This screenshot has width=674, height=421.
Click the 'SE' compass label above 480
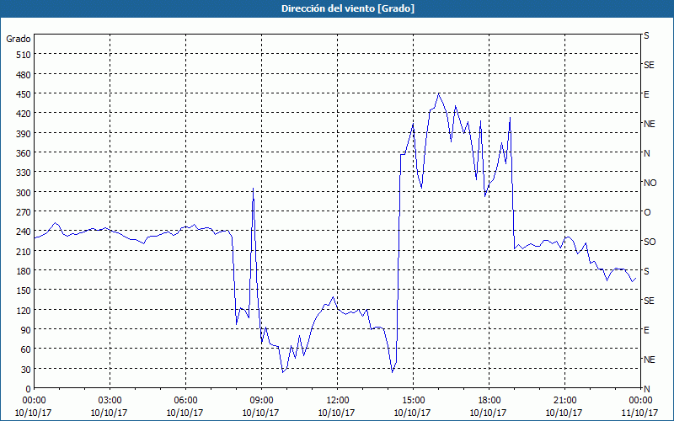pos(649,65)
